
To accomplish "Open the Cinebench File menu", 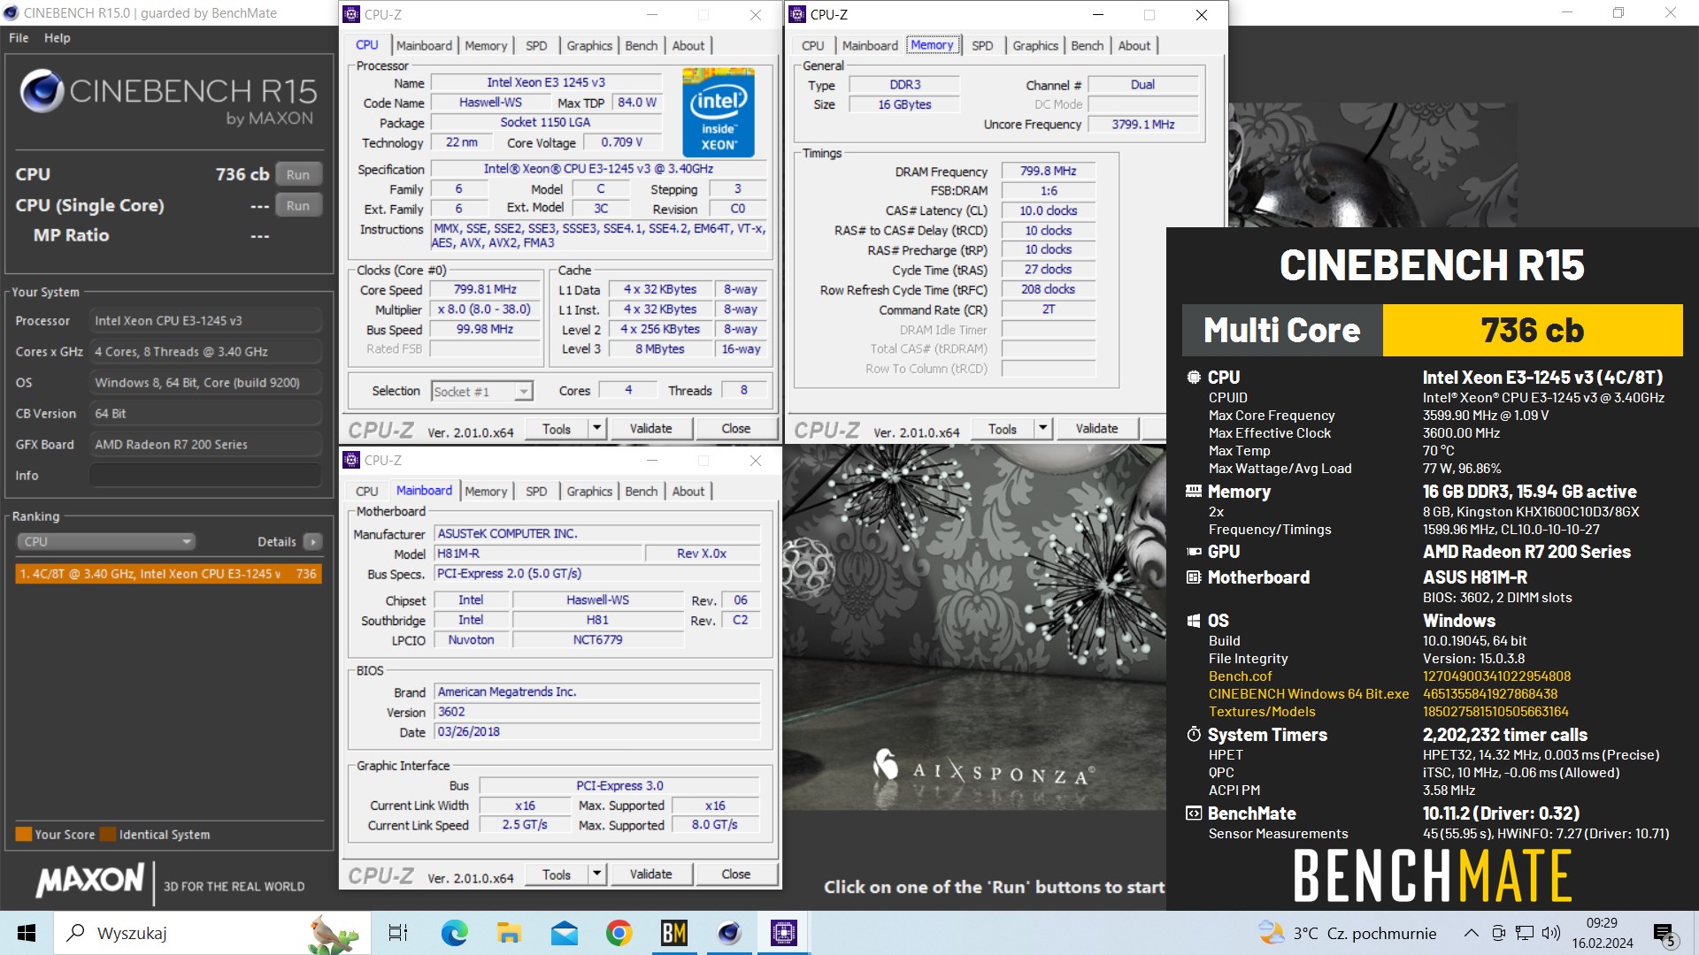I will (19, 38).
